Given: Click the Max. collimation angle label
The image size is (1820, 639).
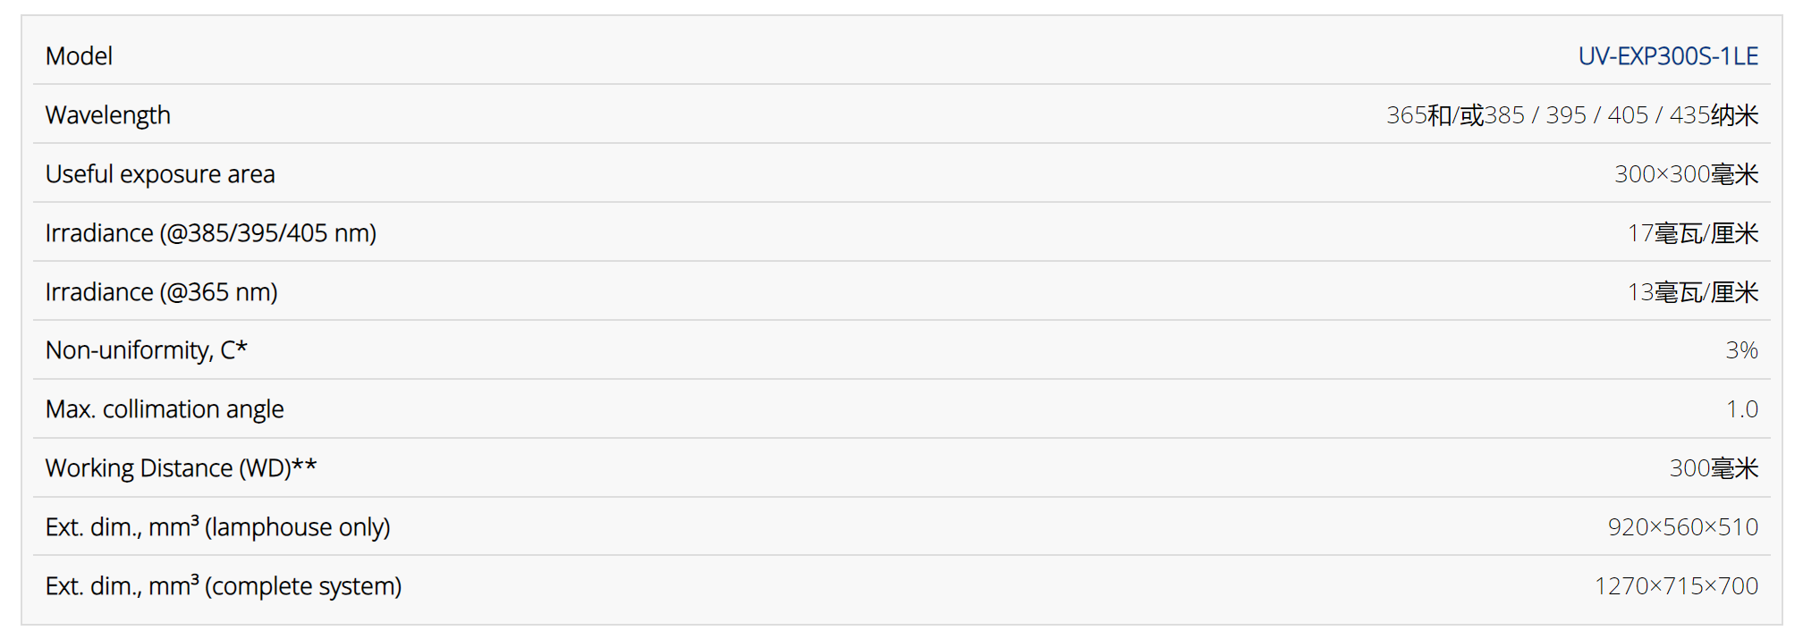Looking at the screenshot, I should (165, 409).
